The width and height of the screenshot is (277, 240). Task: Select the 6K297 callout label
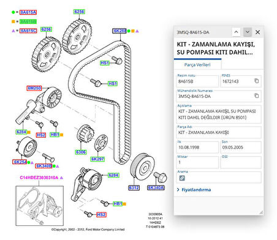[x=97, y=159]
